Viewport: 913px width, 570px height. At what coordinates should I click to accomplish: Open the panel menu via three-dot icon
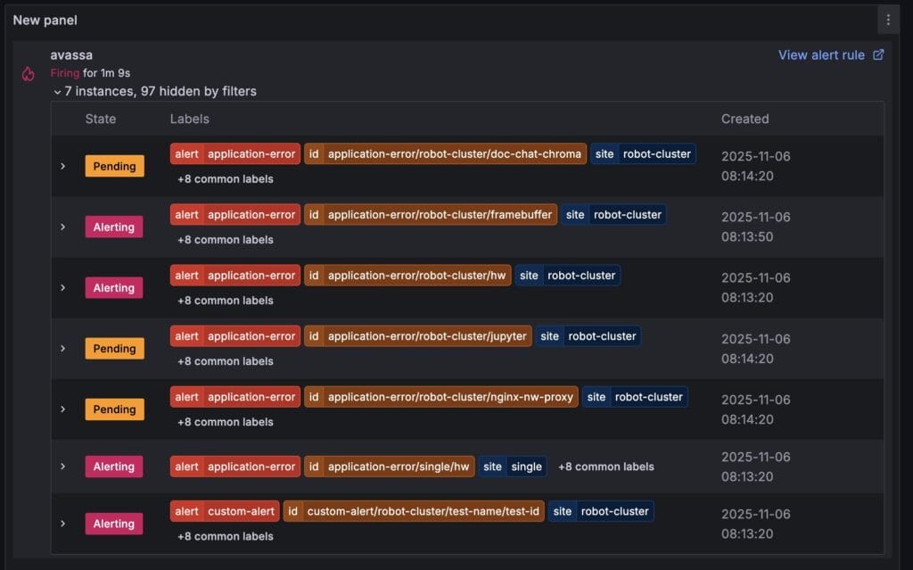click(x=888, y=19)
